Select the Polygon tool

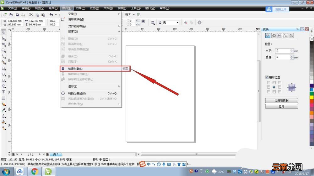point(3,80)
